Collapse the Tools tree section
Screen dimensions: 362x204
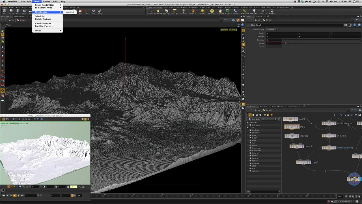[x=248, y=127]
